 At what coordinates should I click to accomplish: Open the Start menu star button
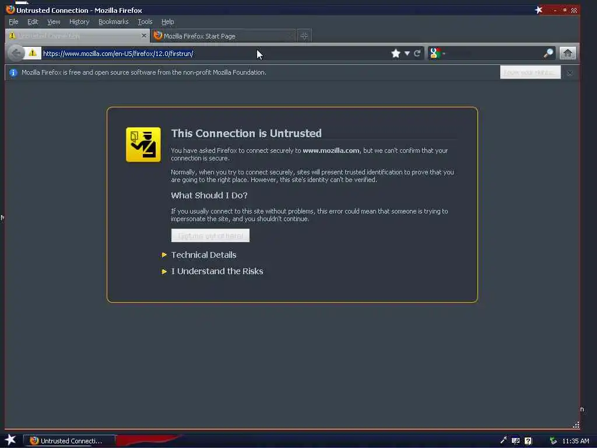click(x=10, y=440)
